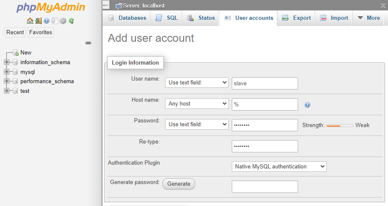Click the password strength meter bar
Screen dimensions: 388x206
[340, 126]
